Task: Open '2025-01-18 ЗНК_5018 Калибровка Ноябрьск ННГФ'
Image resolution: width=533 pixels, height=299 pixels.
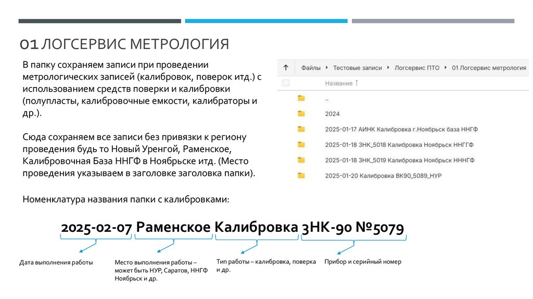Action: (x=399, y=145)
